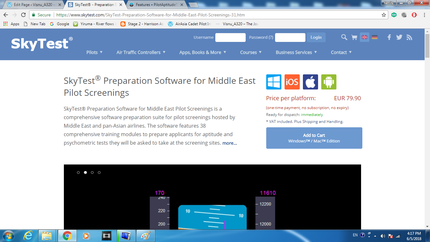The image size is (430, 242).
Task: Add Windows/Mac Edition to cart
Action: [x=314, y=138]
